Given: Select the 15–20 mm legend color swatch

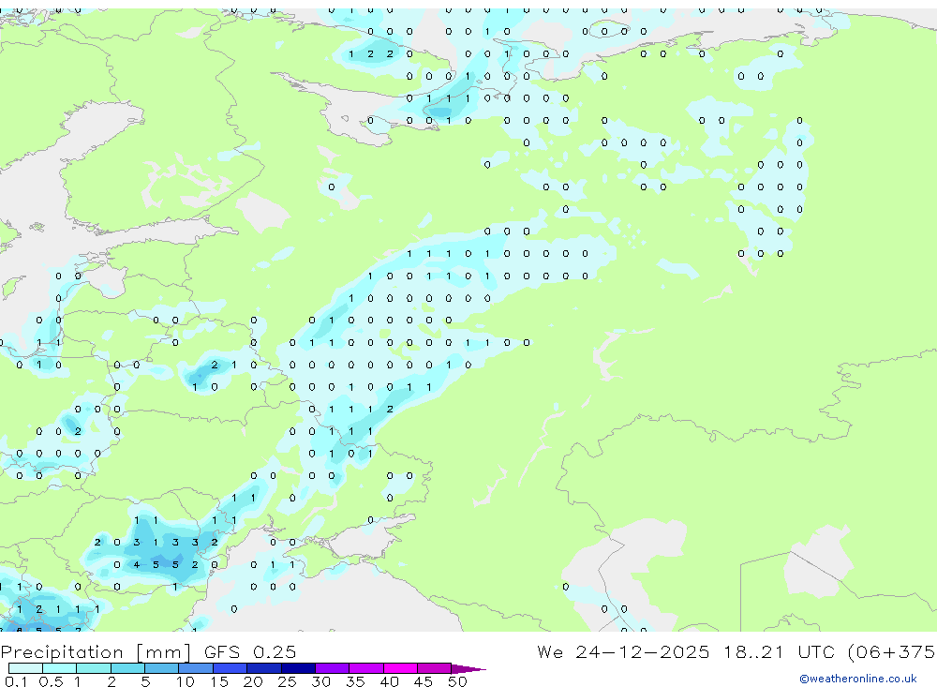Looking at the screenshot, I should click(x=230, y=668).
